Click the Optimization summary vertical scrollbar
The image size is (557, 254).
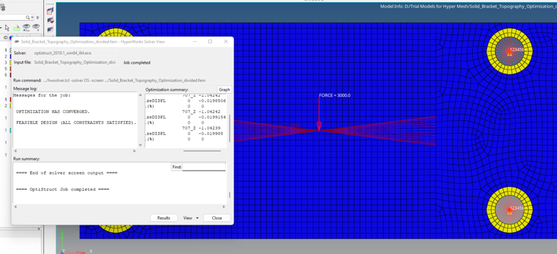coord(230,128)
